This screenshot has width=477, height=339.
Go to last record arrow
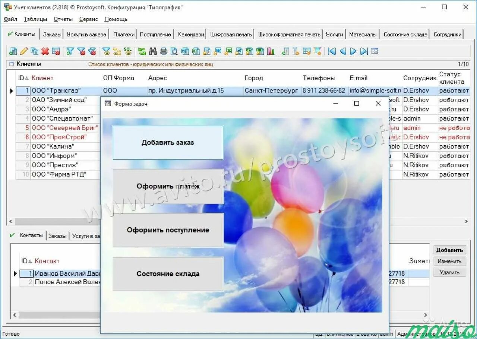(x=364, y=51)
